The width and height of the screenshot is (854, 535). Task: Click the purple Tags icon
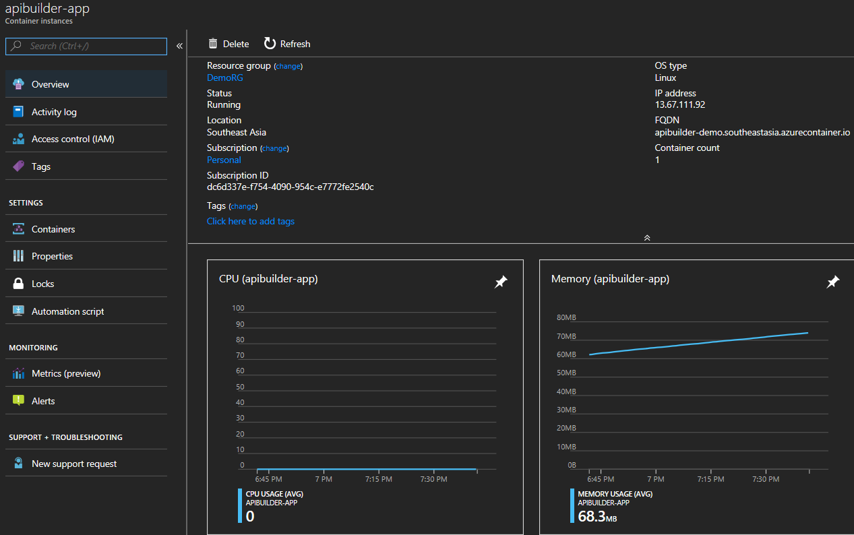(x=18, y=166)
